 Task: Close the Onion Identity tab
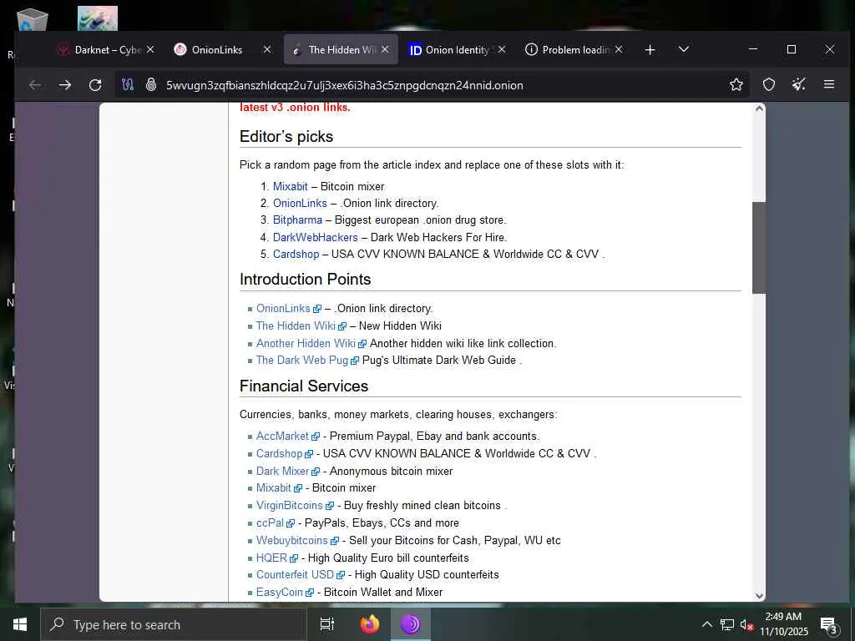502,49
